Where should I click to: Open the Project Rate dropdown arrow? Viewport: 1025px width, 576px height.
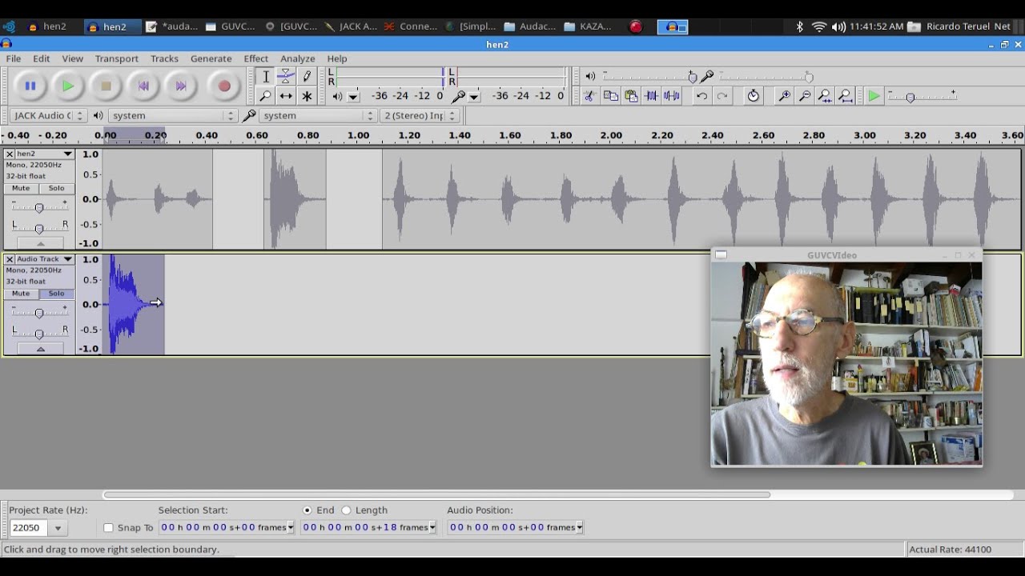click(x=58, y=528)
